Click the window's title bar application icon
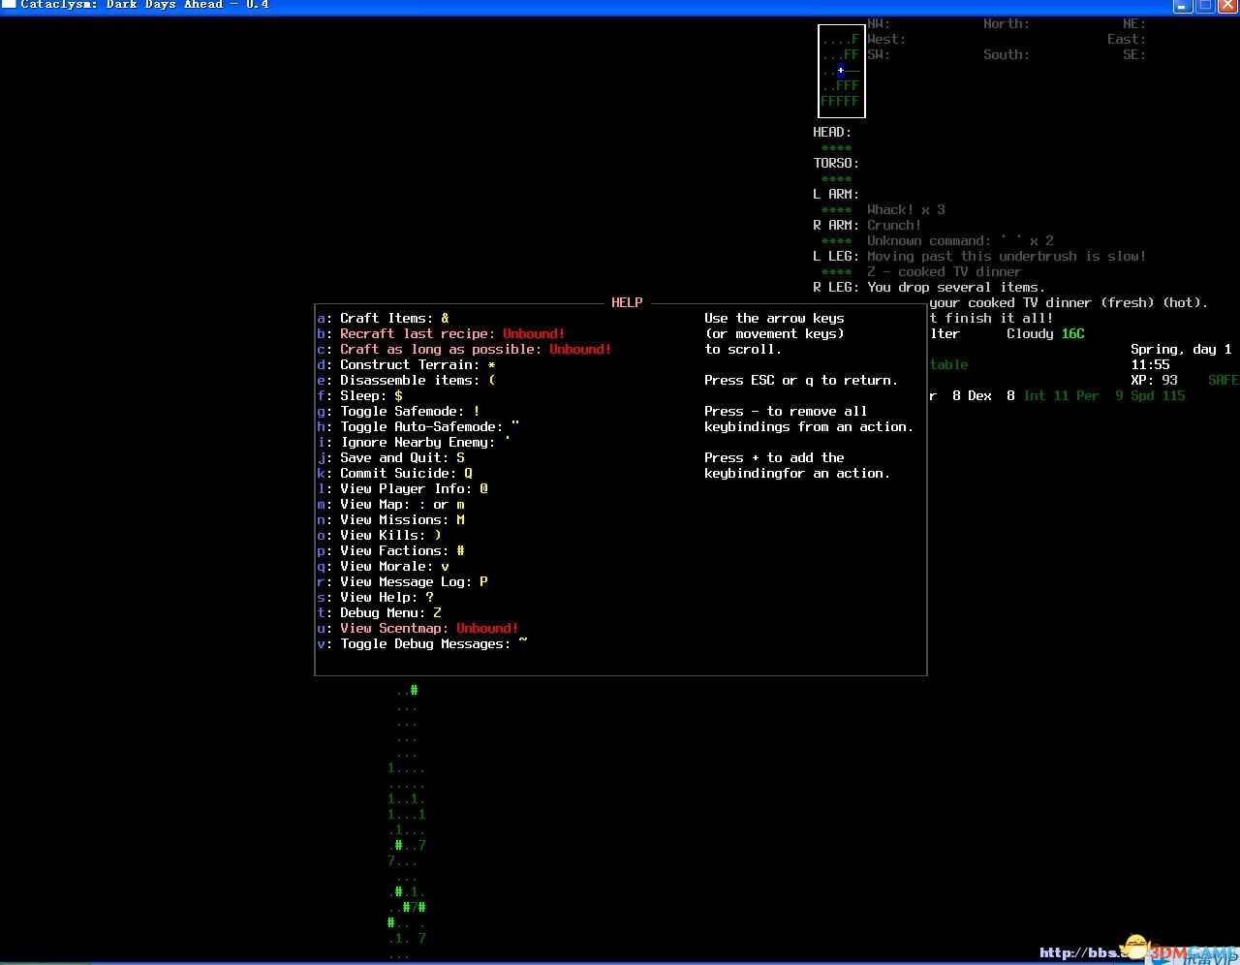Viewport: 1240px width, 965px height. tap(9, 5)
